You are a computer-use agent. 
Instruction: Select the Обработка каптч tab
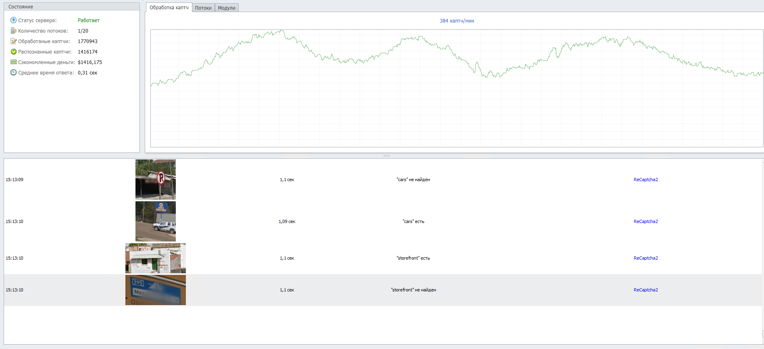click(169, 7)
